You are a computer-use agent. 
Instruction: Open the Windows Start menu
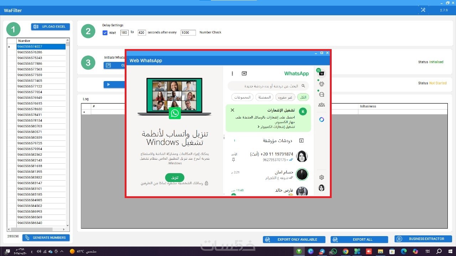450,251
